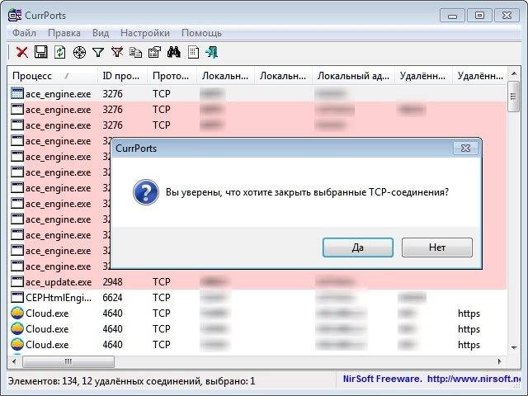
Task: Click the red X close connections icon
Action: click(x=22, y=52)
